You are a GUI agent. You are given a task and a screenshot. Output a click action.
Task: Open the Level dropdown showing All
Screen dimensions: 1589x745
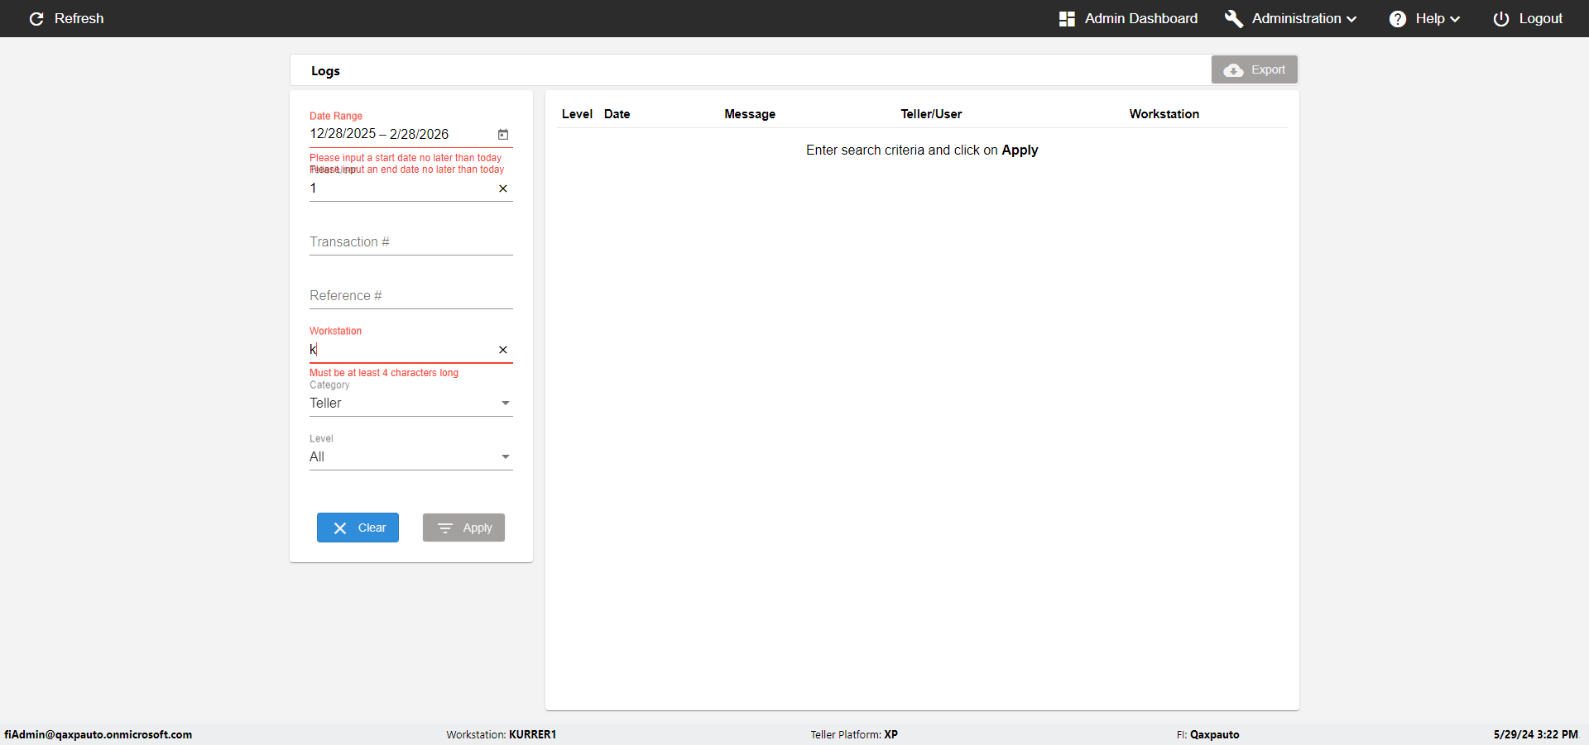[x=411, y=456]
